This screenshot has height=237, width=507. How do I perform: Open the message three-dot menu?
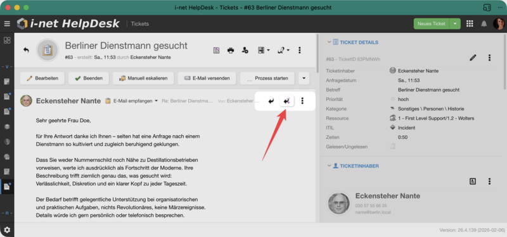pyautogui.click(x=302, y=101)
